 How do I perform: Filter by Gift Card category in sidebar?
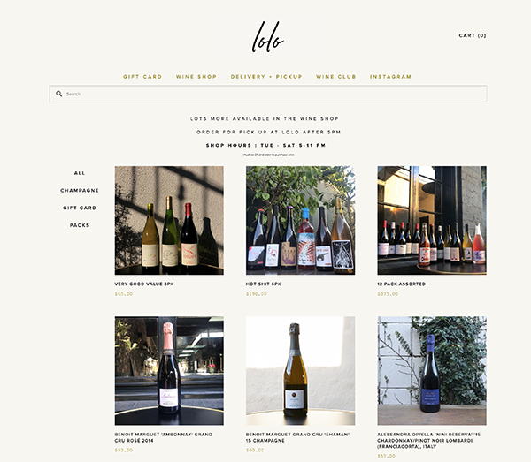pos(80,208)
